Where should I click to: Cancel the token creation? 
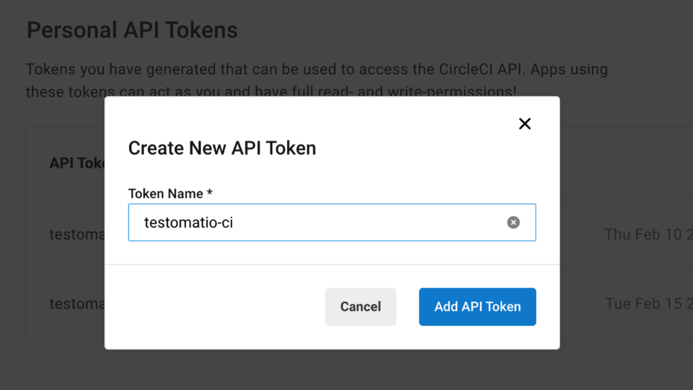point(360,307)
